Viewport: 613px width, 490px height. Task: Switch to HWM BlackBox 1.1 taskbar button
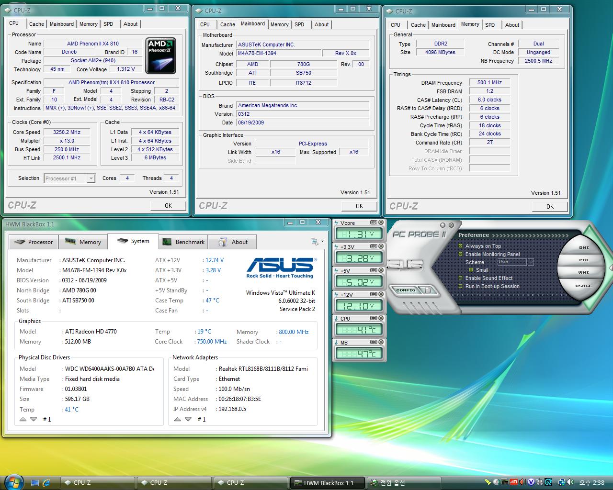coord(328,482)
